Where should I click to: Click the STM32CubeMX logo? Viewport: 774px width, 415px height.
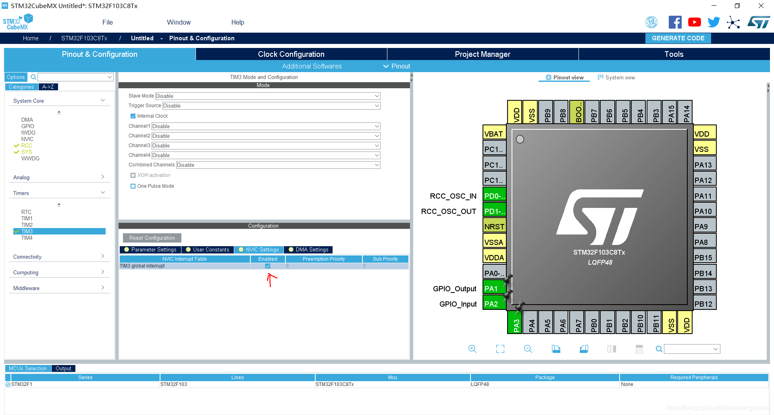(18, 22)
